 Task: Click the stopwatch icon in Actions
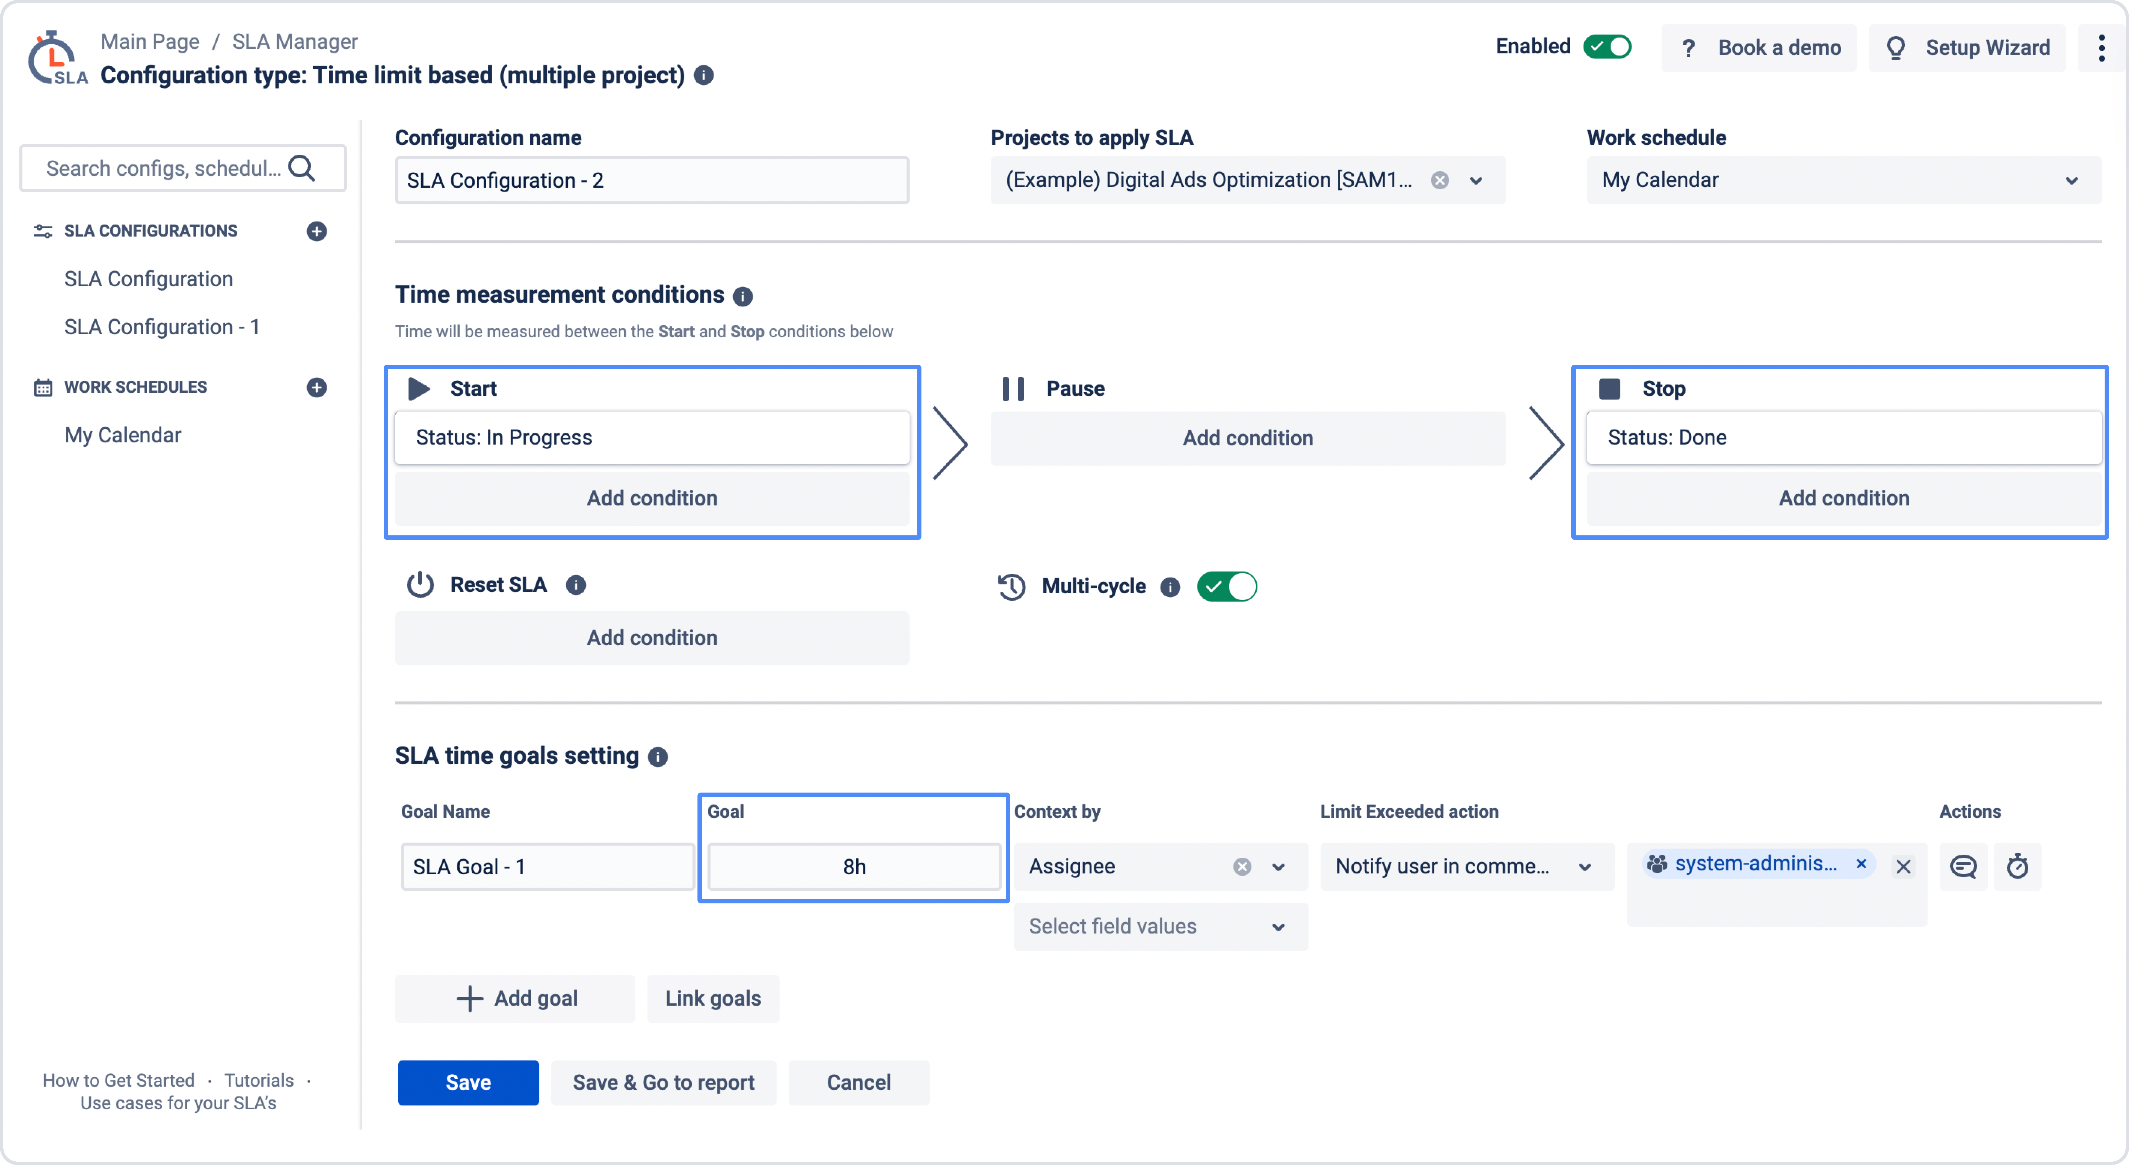pyautogui.click(x=2018, y=867)
